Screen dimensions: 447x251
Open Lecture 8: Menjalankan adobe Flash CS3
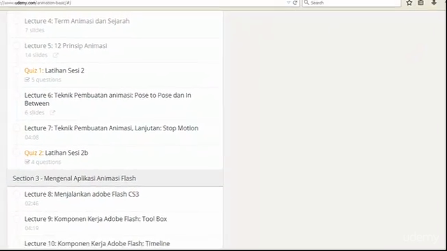(82, 195)
